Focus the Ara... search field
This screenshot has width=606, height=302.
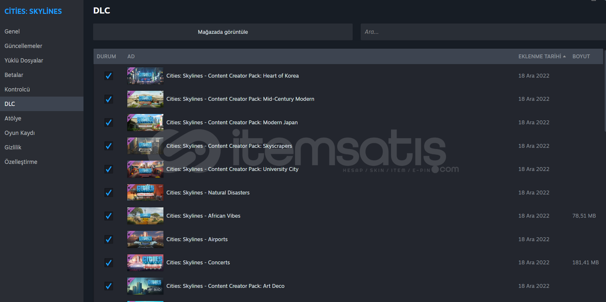click(483, 32)
